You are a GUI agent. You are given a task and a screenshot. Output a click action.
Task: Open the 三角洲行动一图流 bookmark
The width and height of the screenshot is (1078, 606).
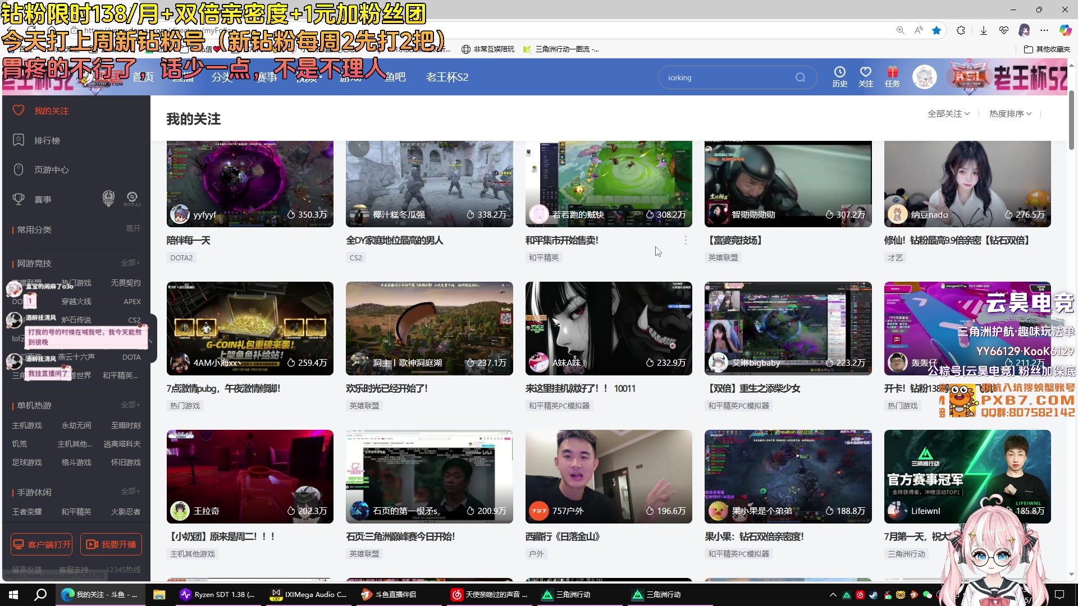click(561, 49)
